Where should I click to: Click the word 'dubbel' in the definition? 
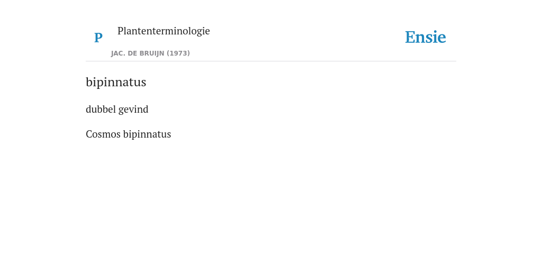101,109
